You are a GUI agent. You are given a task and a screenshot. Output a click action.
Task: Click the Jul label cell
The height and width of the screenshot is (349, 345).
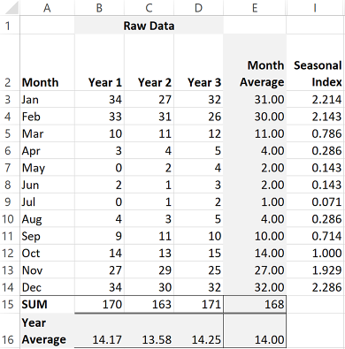click(47, 202)
